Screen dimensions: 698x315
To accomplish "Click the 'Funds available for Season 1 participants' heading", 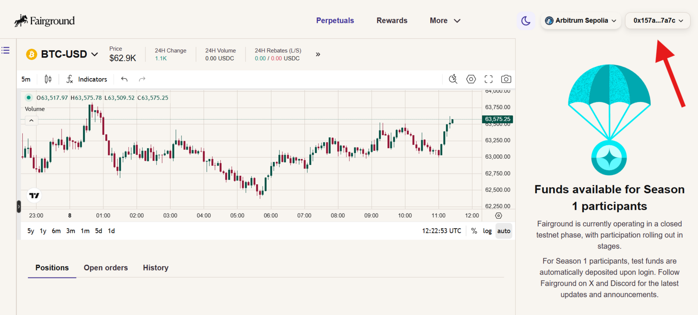I will [x=609, y=198].
